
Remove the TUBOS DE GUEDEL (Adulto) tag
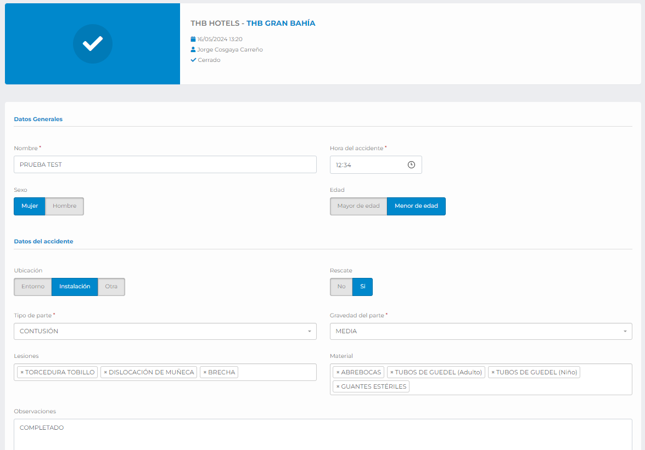pos(392,372)
